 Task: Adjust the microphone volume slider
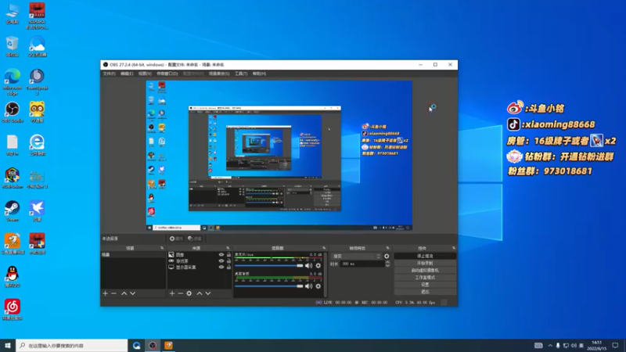click(x=269, y=265)
